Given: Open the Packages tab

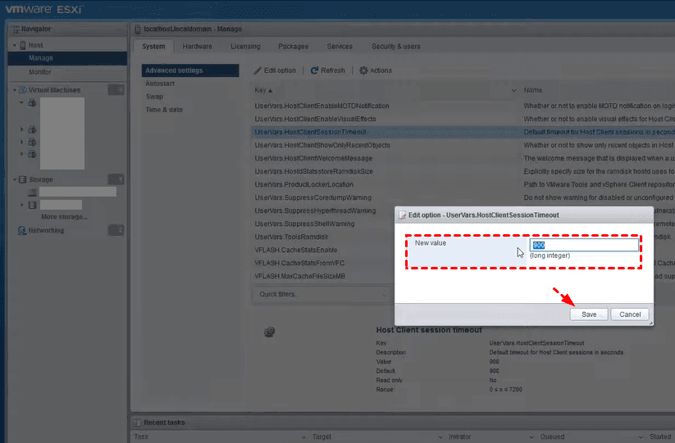Looking at the screenshot, I should (293, 47).
